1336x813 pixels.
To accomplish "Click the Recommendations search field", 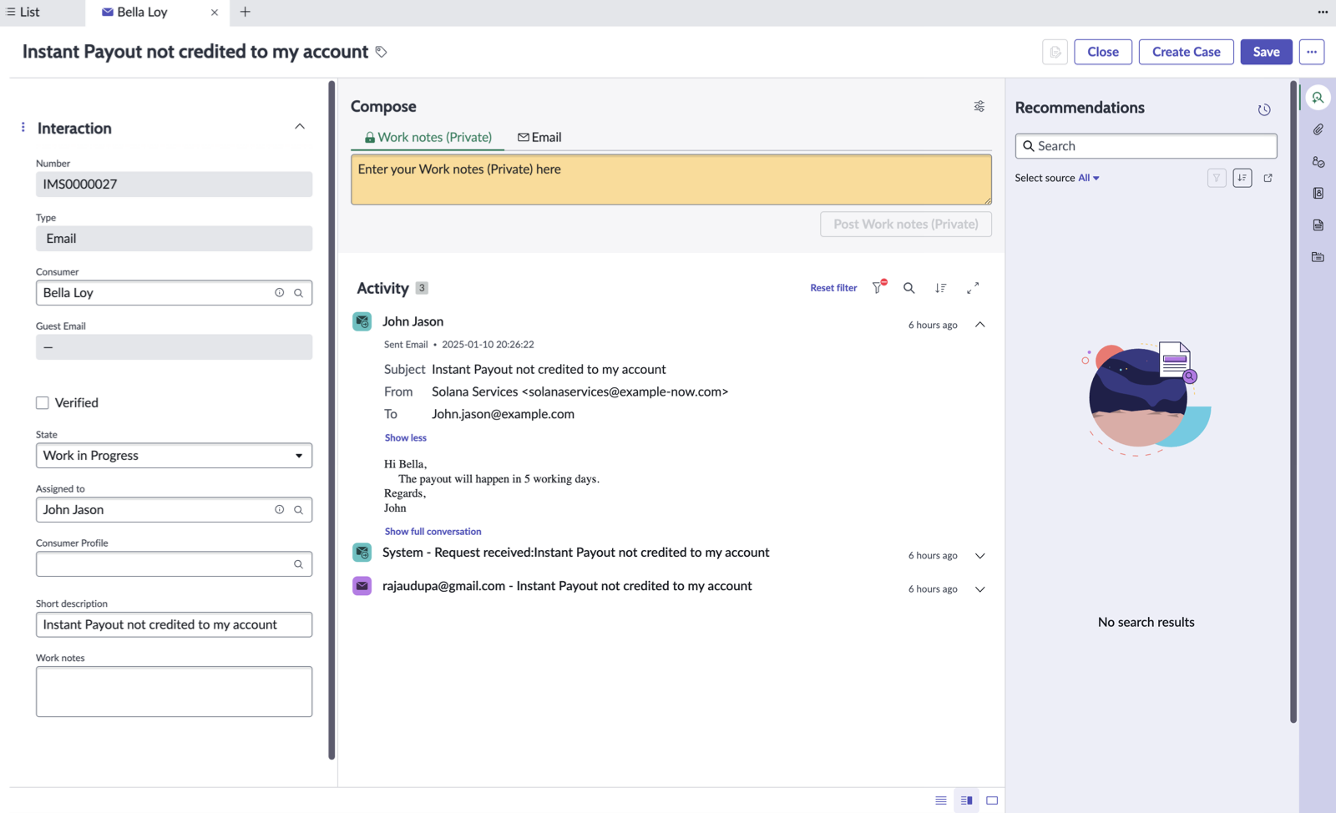I will [1146, 146].
